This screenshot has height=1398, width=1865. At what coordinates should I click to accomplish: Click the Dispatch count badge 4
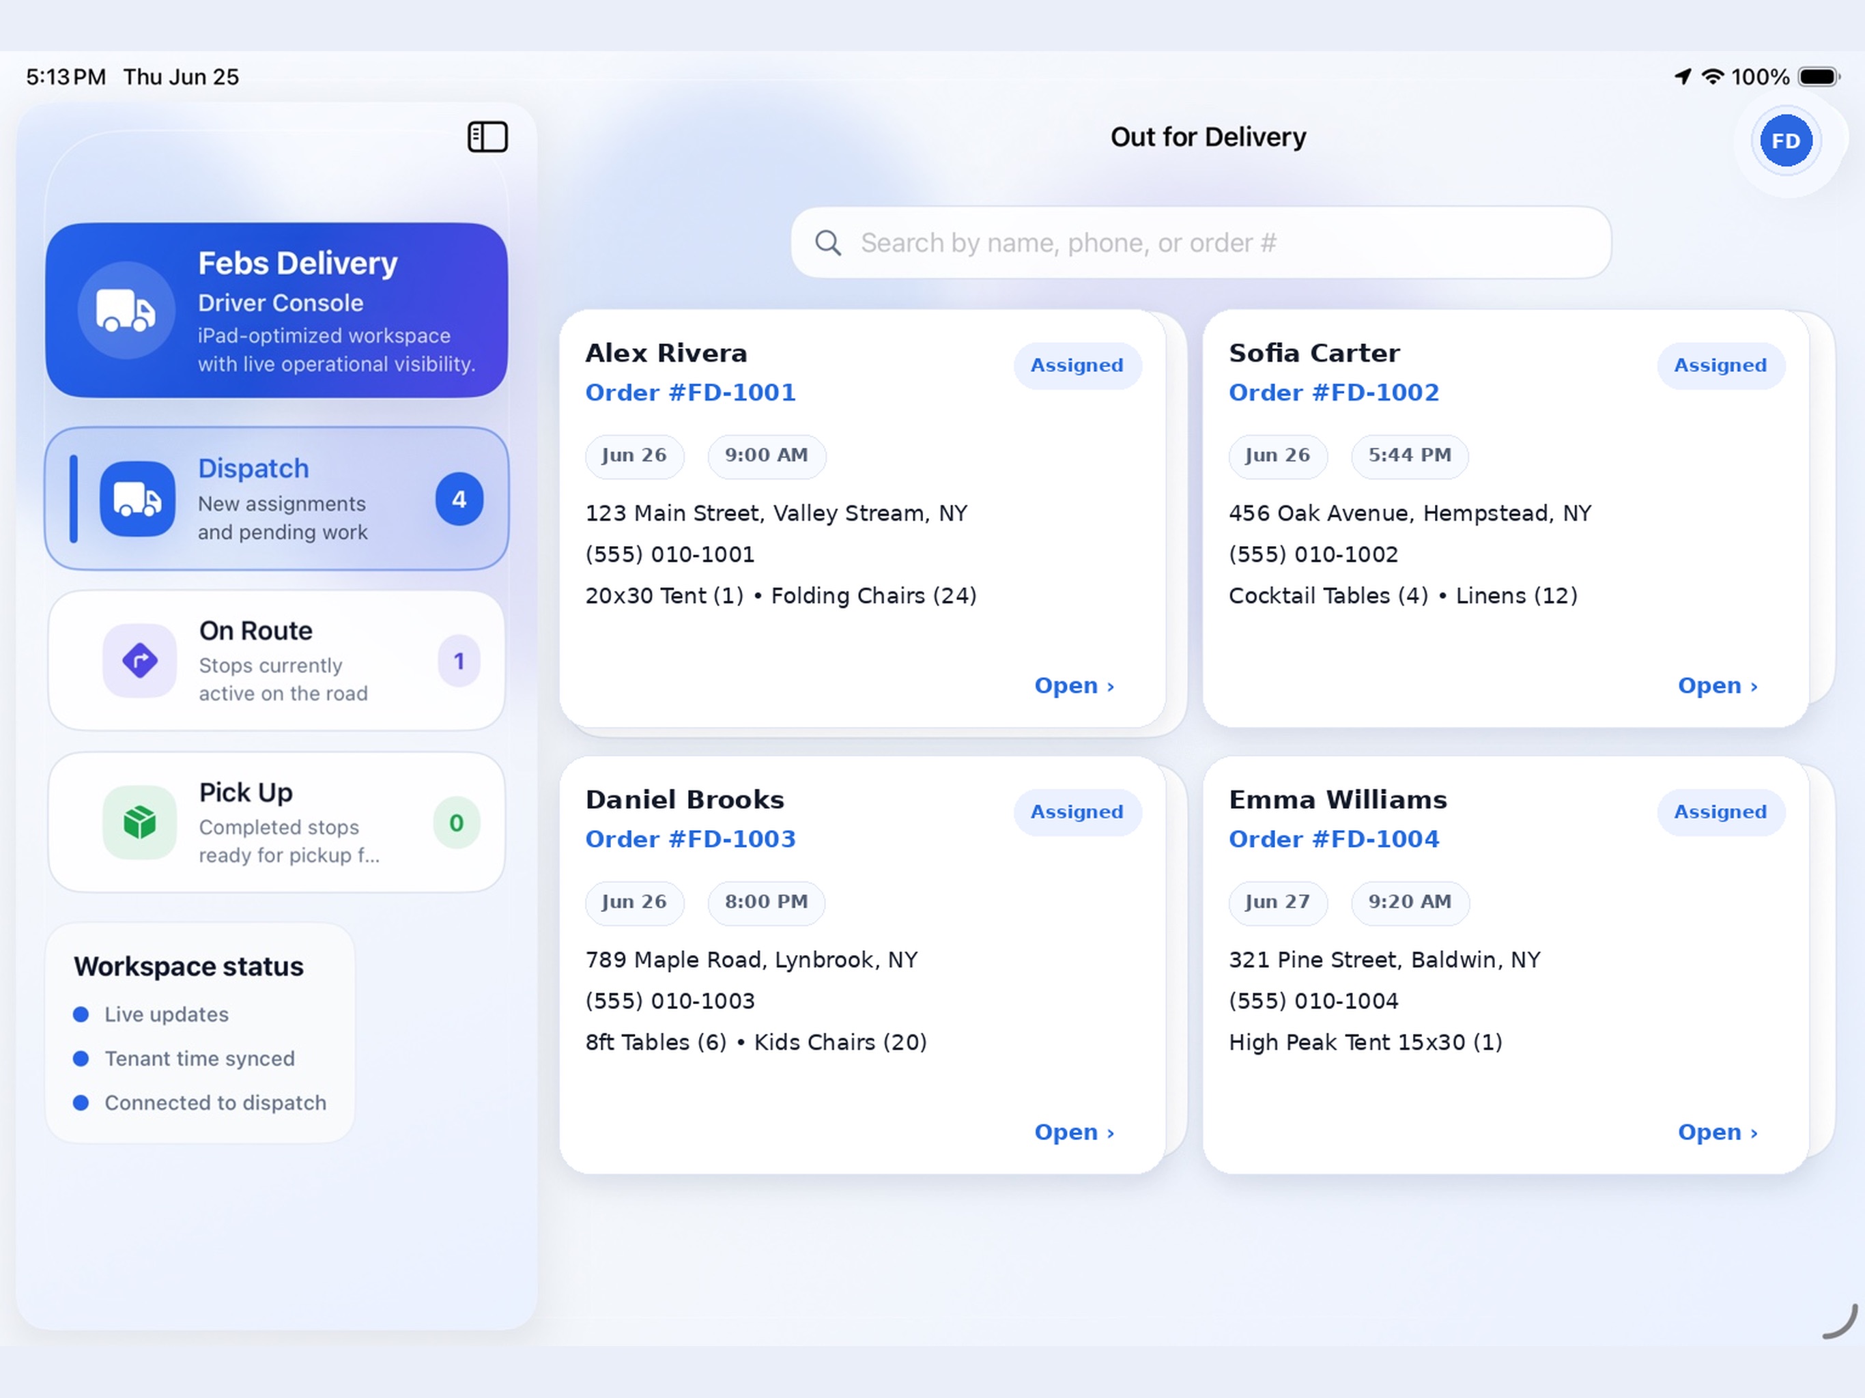[x=459, y=499]
